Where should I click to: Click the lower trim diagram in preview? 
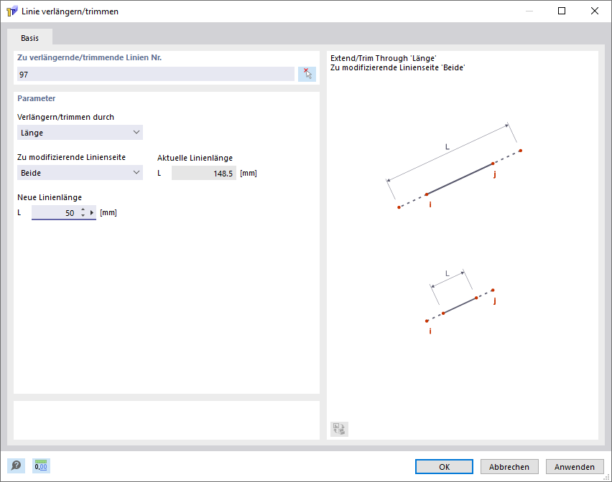click(460, 301)
